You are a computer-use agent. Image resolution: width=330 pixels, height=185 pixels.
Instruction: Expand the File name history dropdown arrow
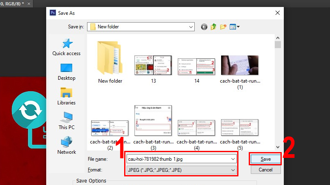(x=233, y=159)
